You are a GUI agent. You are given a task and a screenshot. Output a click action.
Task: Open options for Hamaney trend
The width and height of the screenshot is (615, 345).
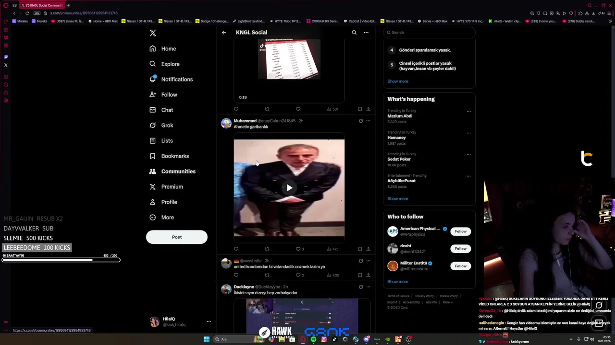pos(468,133)
